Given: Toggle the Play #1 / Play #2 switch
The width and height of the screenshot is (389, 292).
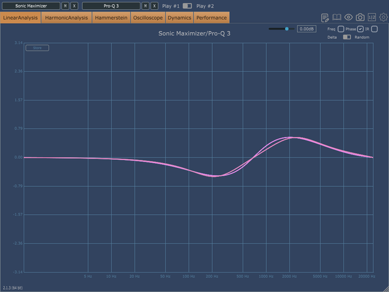Looking at the screenshot, I should (x=187, y=5).
